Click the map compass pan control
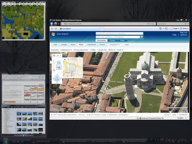 pos(57,78)
